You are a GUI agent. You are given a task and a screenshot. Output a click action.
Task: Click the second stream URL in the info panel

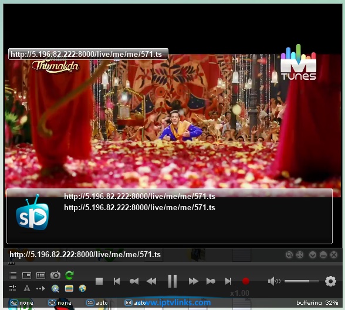[140, 207]
